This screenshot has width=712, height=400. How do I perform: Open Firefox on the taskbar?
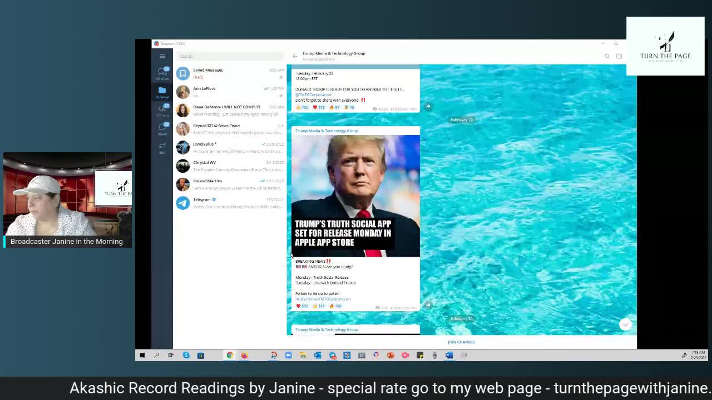click(244, 355)
